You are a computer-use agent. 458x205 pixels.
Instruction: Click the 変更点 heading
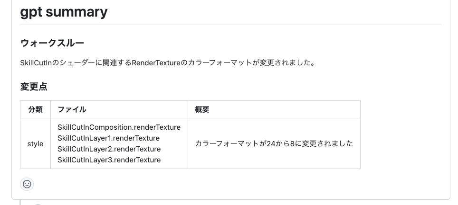tap(34, 87)
